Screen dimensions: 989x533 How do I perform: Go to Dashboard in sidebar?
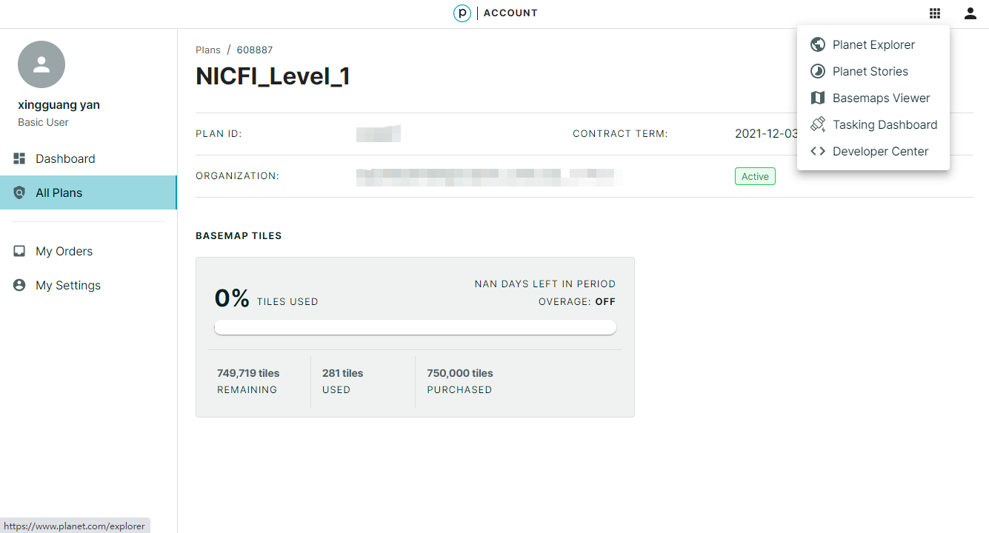pos(88,158)
